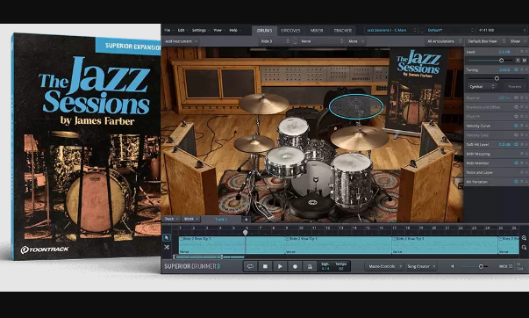Image resolution: width=529 pixels, height=318 pixels.
Task: Open the Help menu
Action: click(x=235, y=30)
